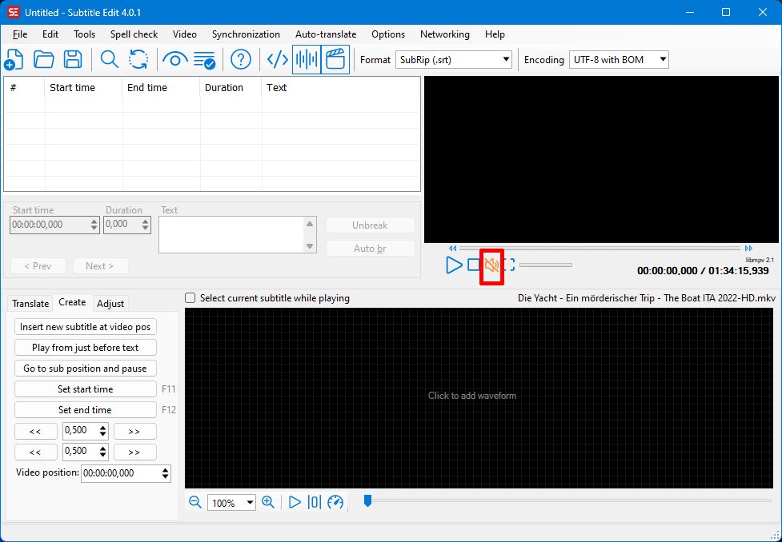Switch to the Translate tab

point(30,304)
